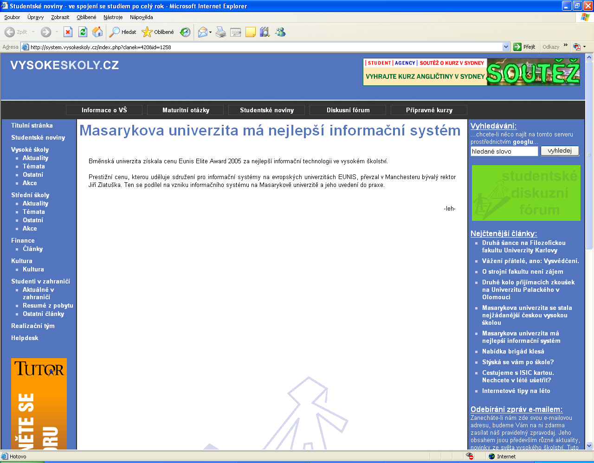The image size is (594, 463).
Task: Click the Mail envelope toolbar icon
Action: pos(202,32)
